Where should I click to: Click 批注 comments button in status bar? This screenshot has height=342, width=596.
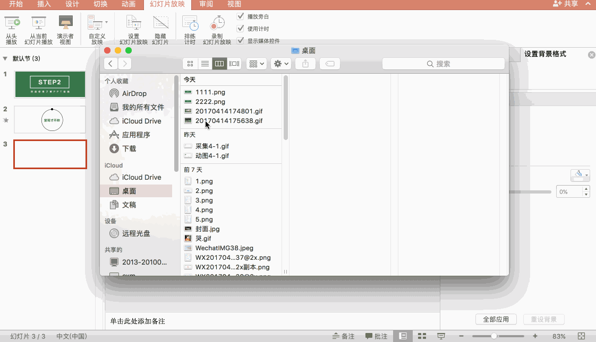pos(376,336)
